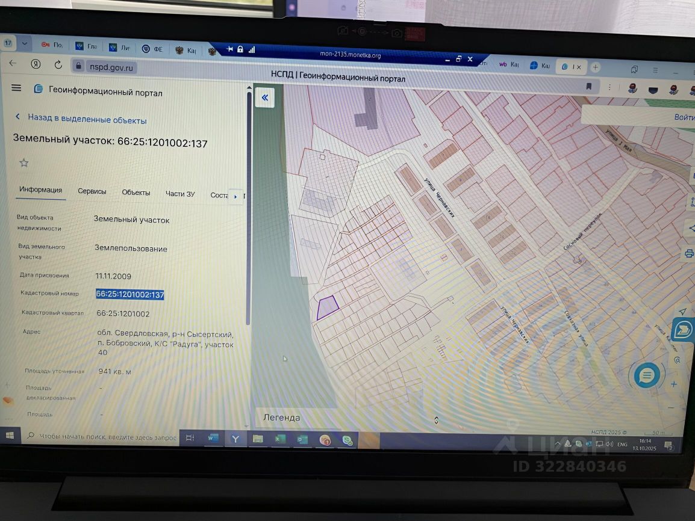Image resolution: width=695 pixels, height=521 pixels.
Task: Add land plot to favorites with star
Action: click(x=24, y=163)
